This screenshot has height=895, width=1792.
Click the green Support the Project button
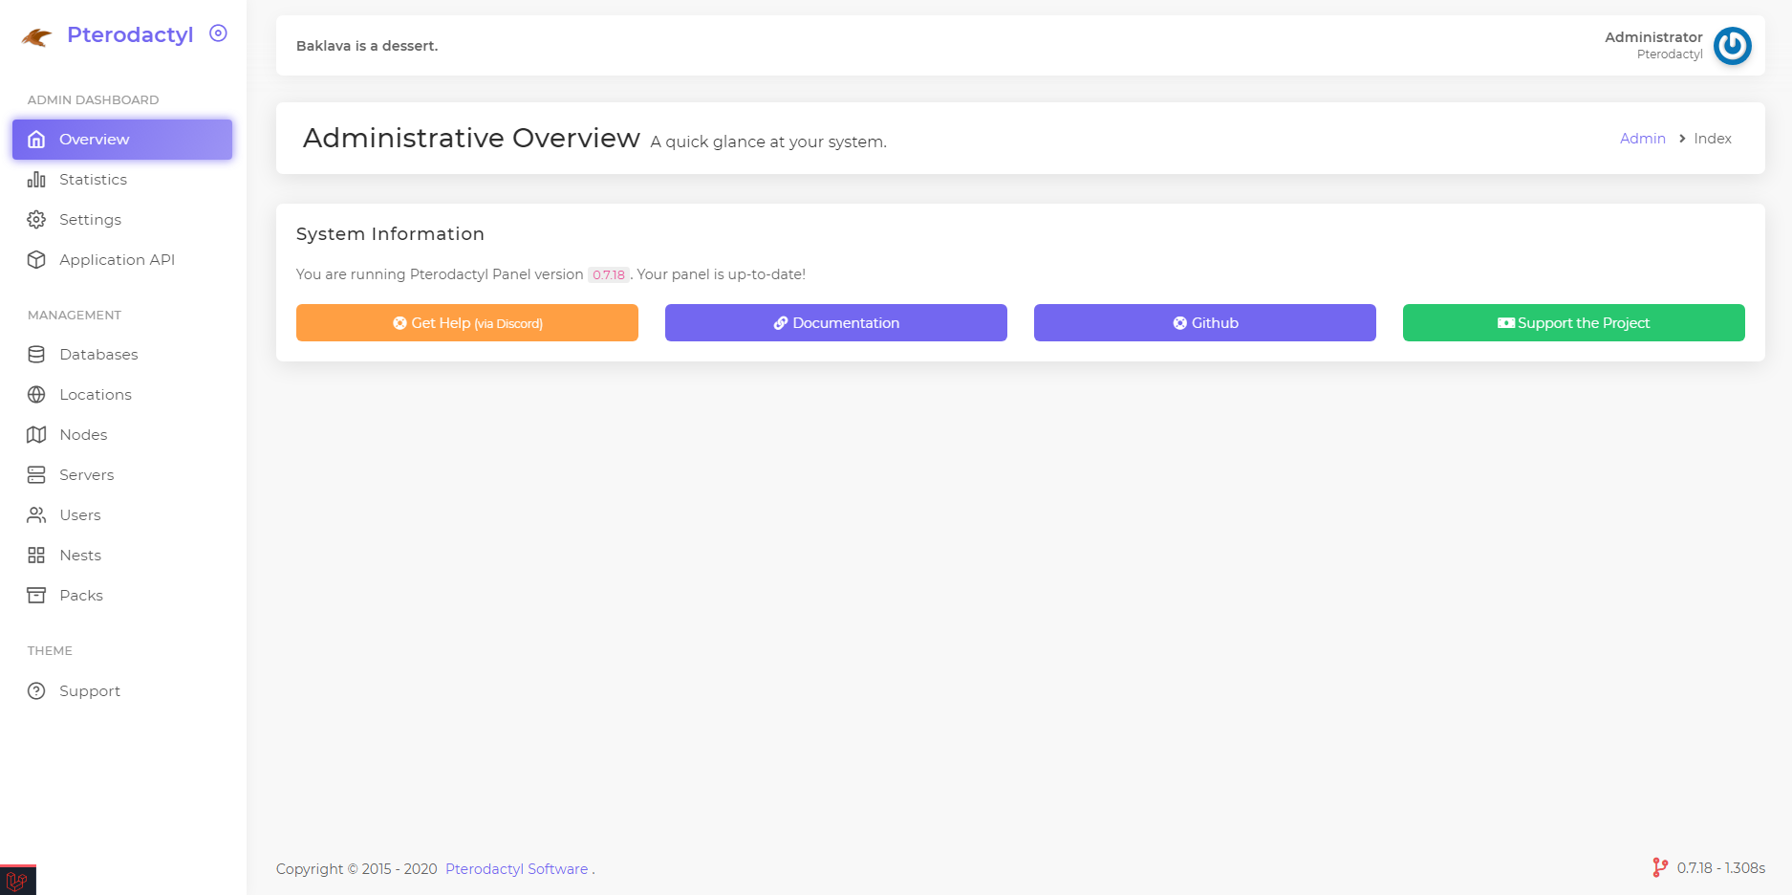[x=1573, y=323]
